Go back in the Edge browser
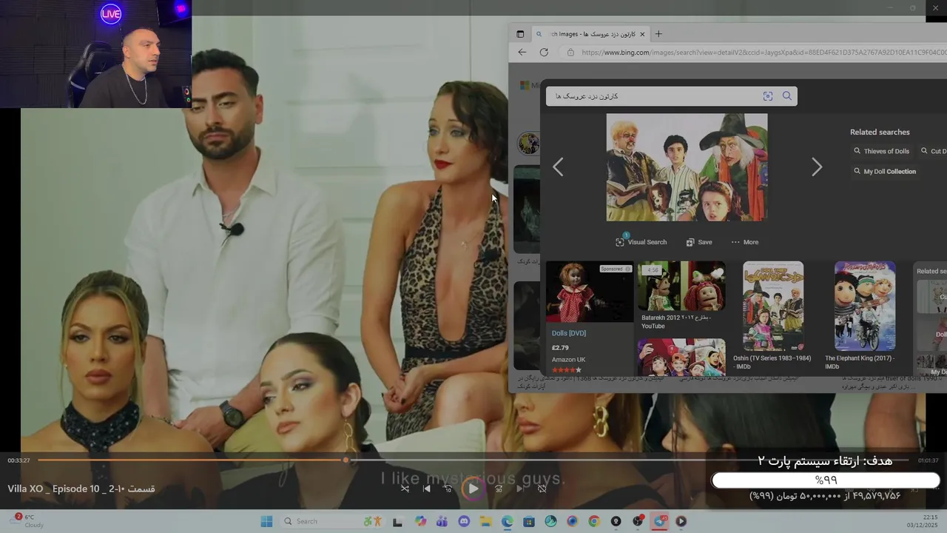947x533 pixels. (522, 53)
